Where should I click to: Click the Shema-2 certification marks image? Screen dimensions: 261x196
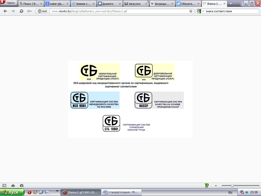tap(130, 99)
